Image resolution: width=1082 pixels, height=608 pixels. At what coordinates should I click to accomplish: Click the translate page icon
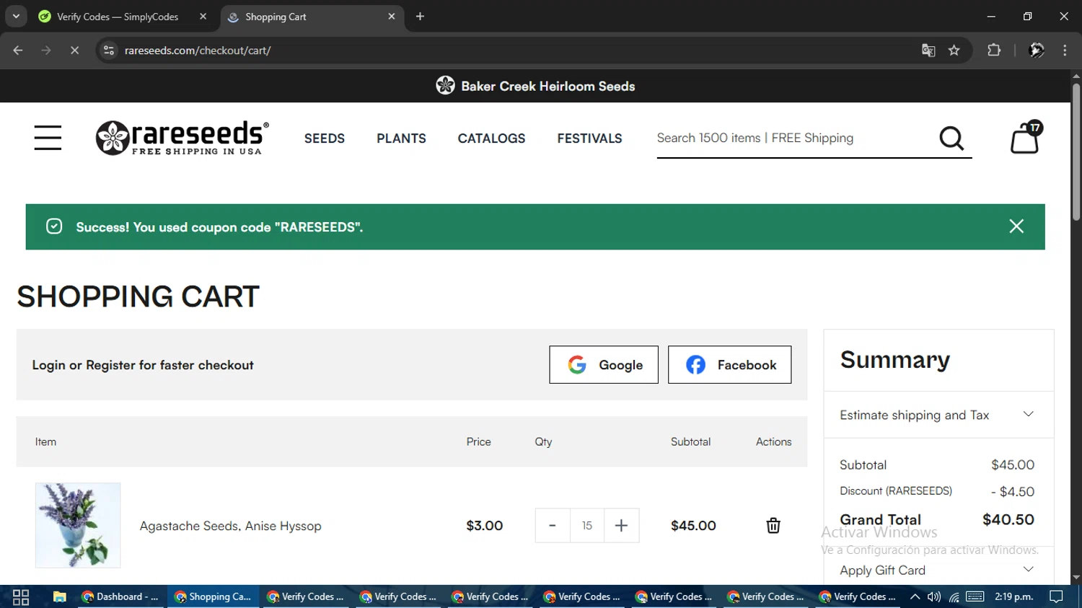tap(928, 50)
